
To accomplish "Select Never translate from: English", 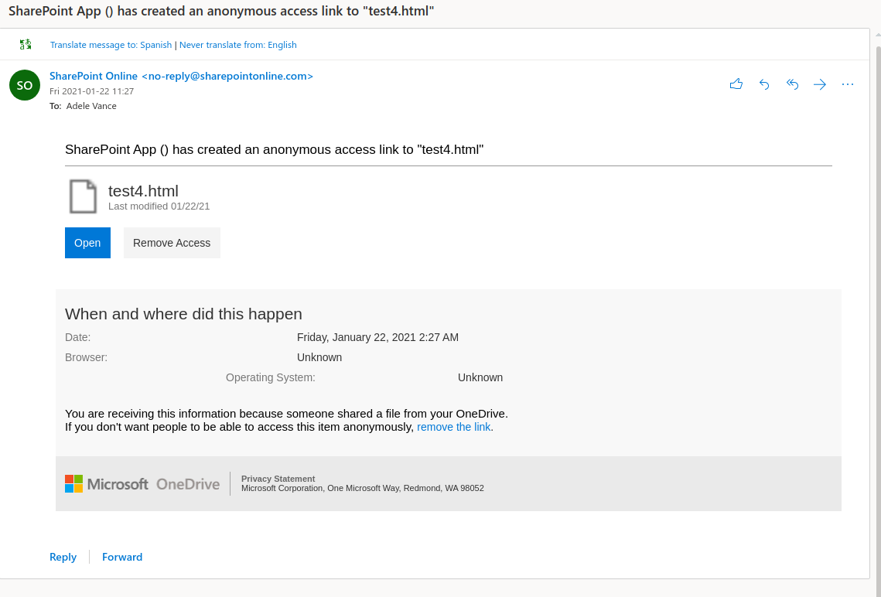I will (237, 45).
